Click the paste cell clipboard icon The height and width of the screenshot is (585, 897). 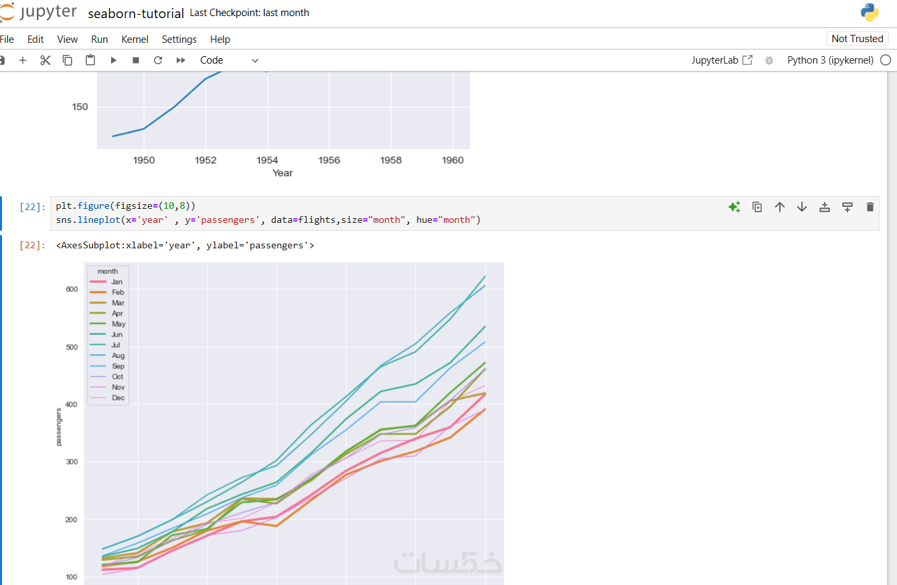tap(90, 60)
